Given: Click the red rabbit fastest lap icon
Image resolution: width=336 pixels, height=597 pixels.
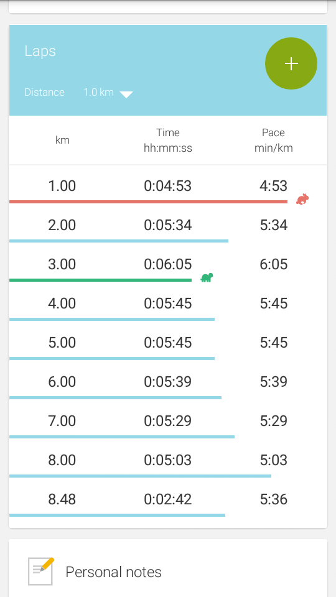Looking at the screenshot, I should 302,199.
